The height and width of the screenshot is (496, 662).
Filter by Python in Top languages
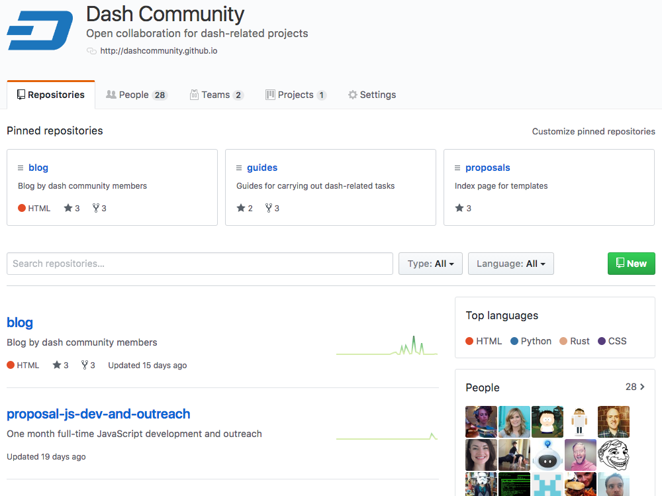pos(531,341)
